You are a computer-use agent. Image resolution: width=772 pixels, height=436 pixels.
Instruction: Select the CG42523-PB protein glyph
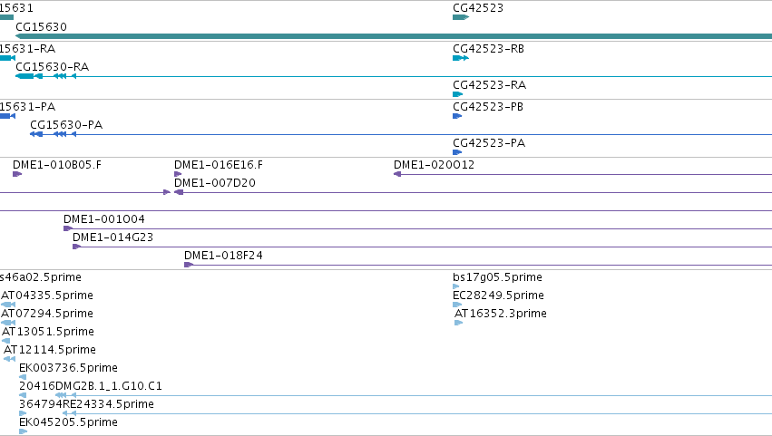click(457, 116)
